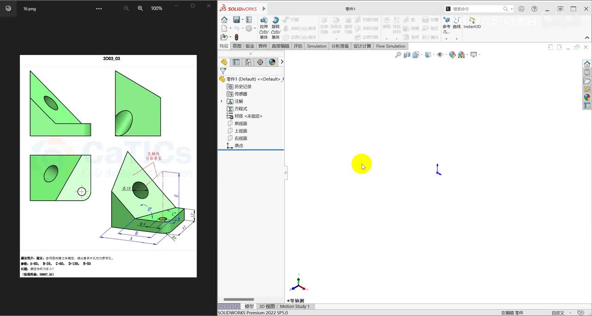Image resolution: width=592 pixels, height=316 pixels.
Task: Select 原点 in feature tree
Action: pyautogui.click(x=235, y=146)
